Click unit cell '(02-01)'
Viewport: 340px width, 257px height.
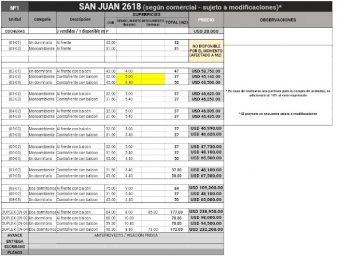(15, 71)
